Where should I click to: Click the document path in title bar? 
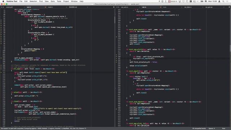click(117, 4)
